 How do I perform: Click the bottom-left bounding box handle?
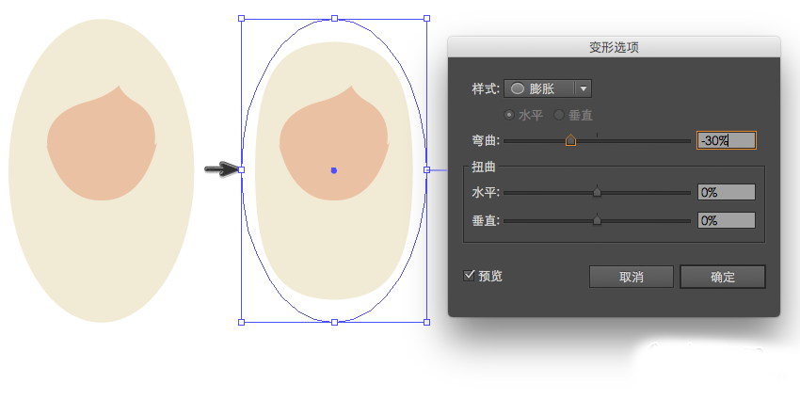click(242, 322)
